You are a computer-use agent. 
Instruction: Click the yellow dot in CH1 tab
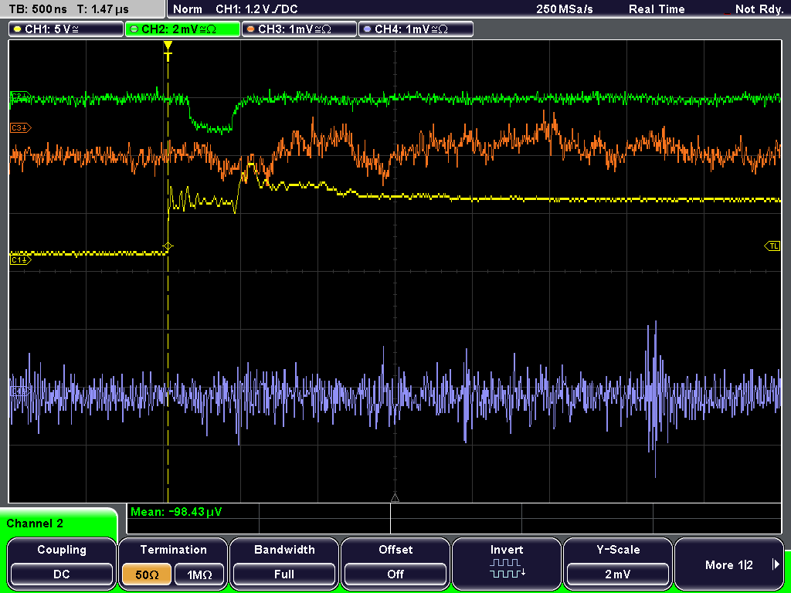17,29
